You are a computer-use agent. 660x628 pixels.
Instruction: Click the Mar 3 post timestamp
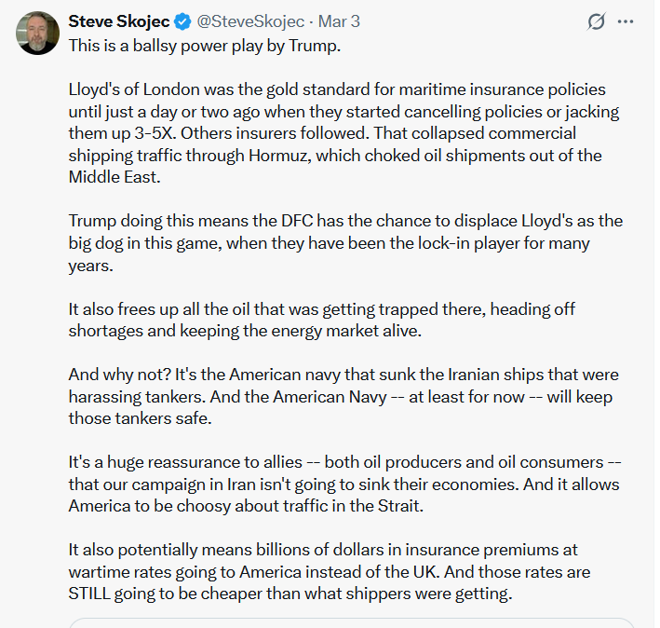coord(343,20)
